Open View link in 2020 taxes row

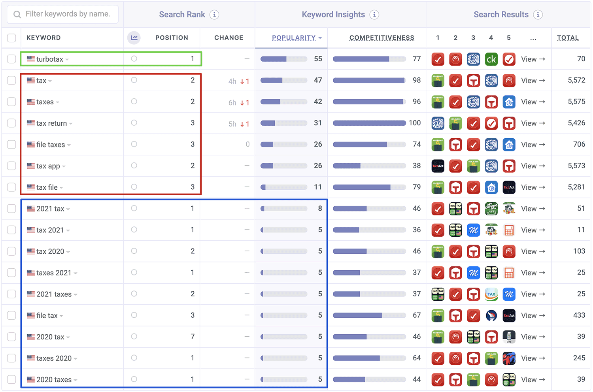pos(533,379)
